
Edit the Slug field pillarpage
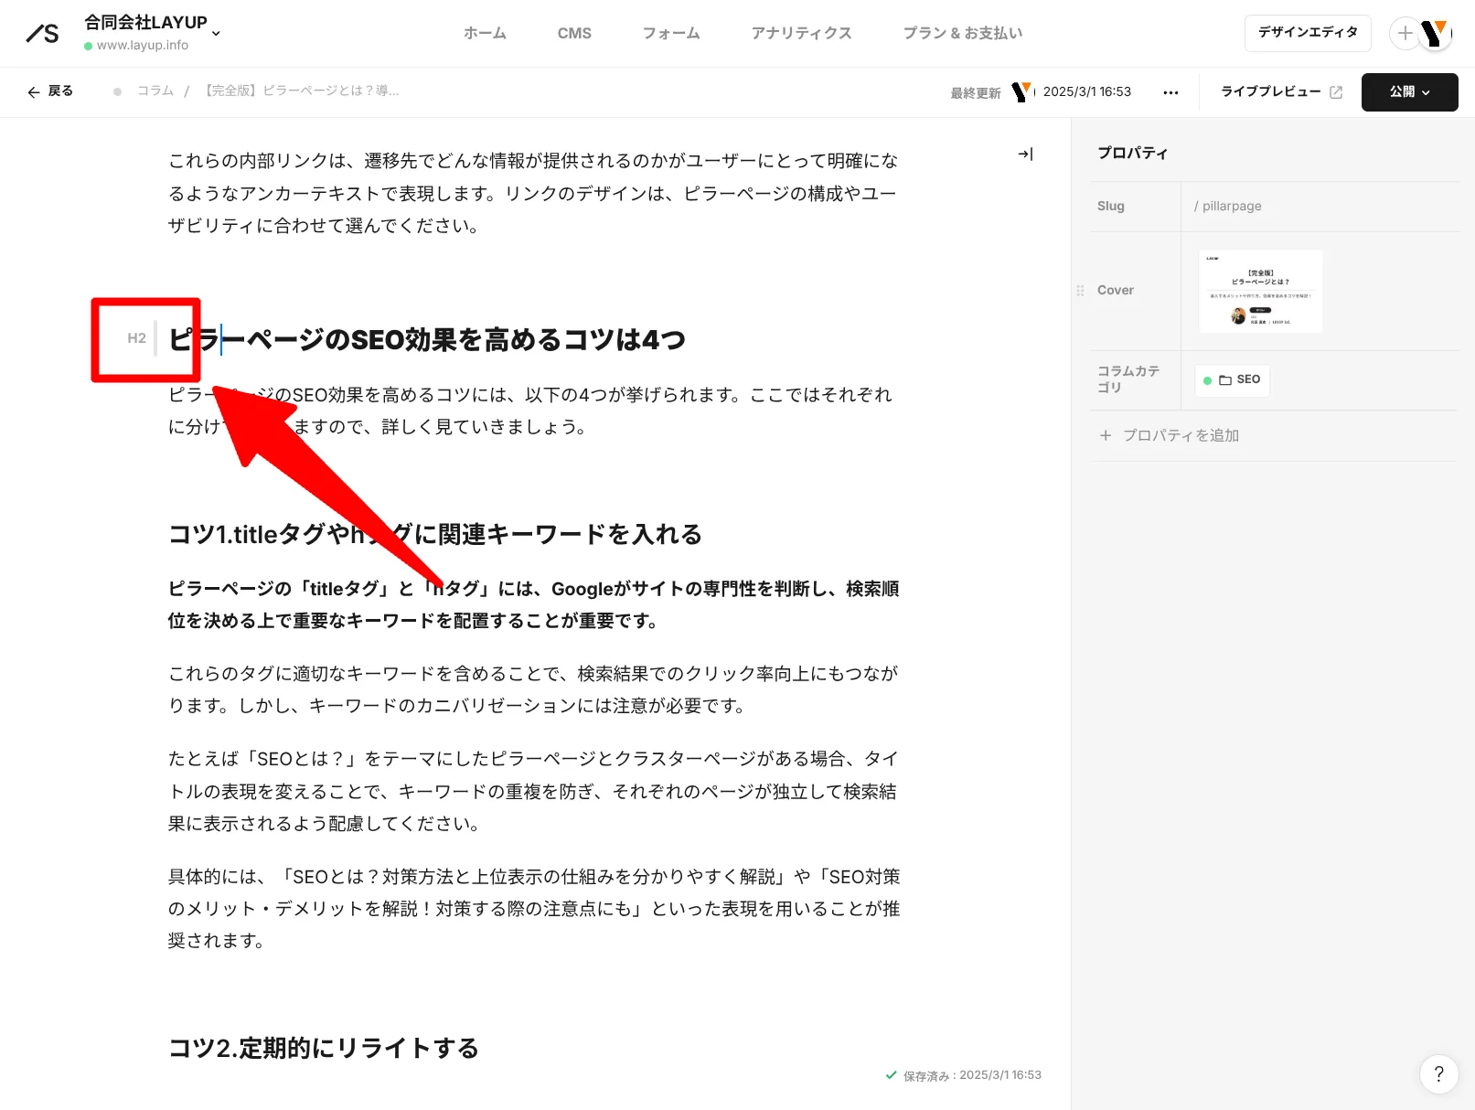coord(1319,207)
